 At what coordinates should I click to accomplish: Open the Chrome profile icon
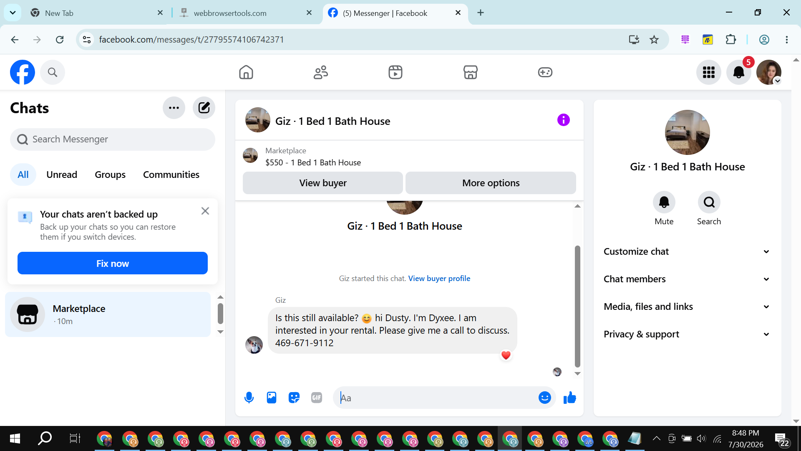pyautogui.click(x=764, y=40)
